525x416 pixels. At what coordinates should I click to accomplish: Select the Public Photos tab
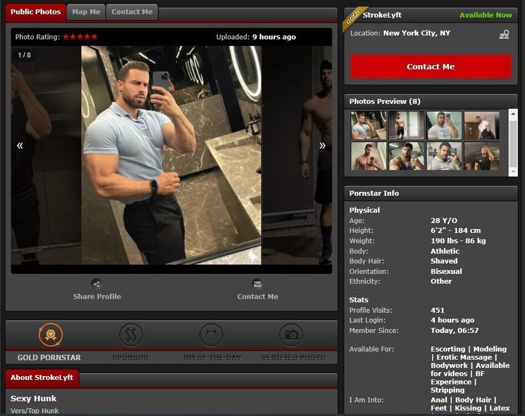coord(35,12)
